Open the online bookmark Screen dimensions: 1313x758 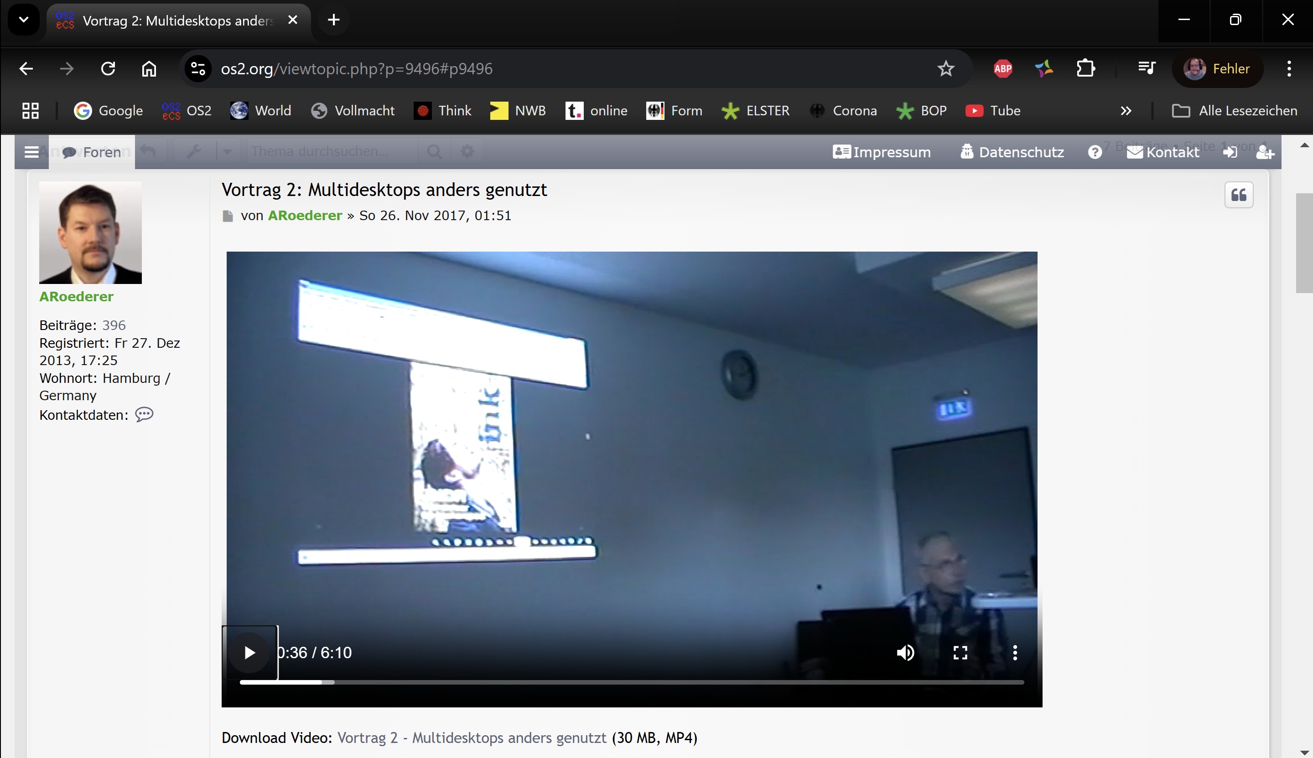tap(597, 110)
